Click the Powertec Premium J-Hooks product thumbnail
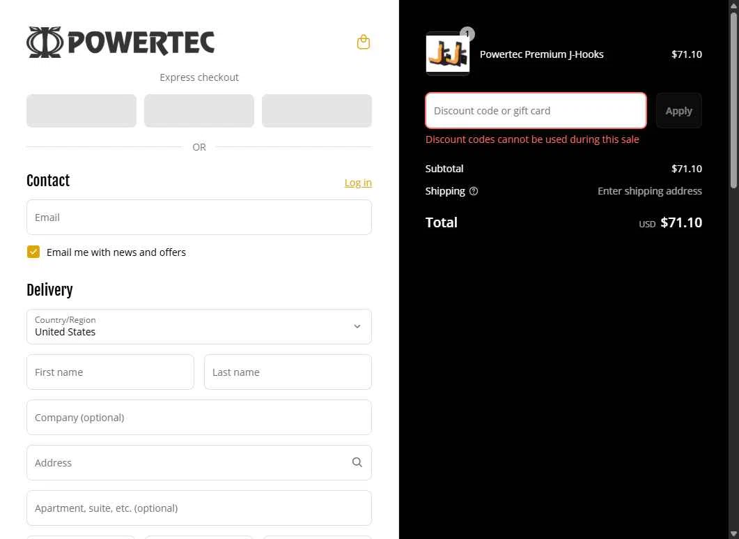739x539 pixels. (x=448, y=54)
